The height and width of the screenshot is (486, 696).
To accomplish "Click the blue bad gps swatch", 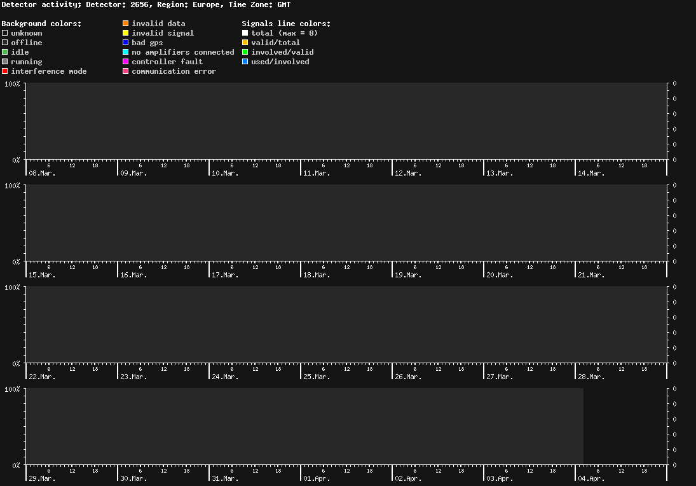I will click(126, 43).
